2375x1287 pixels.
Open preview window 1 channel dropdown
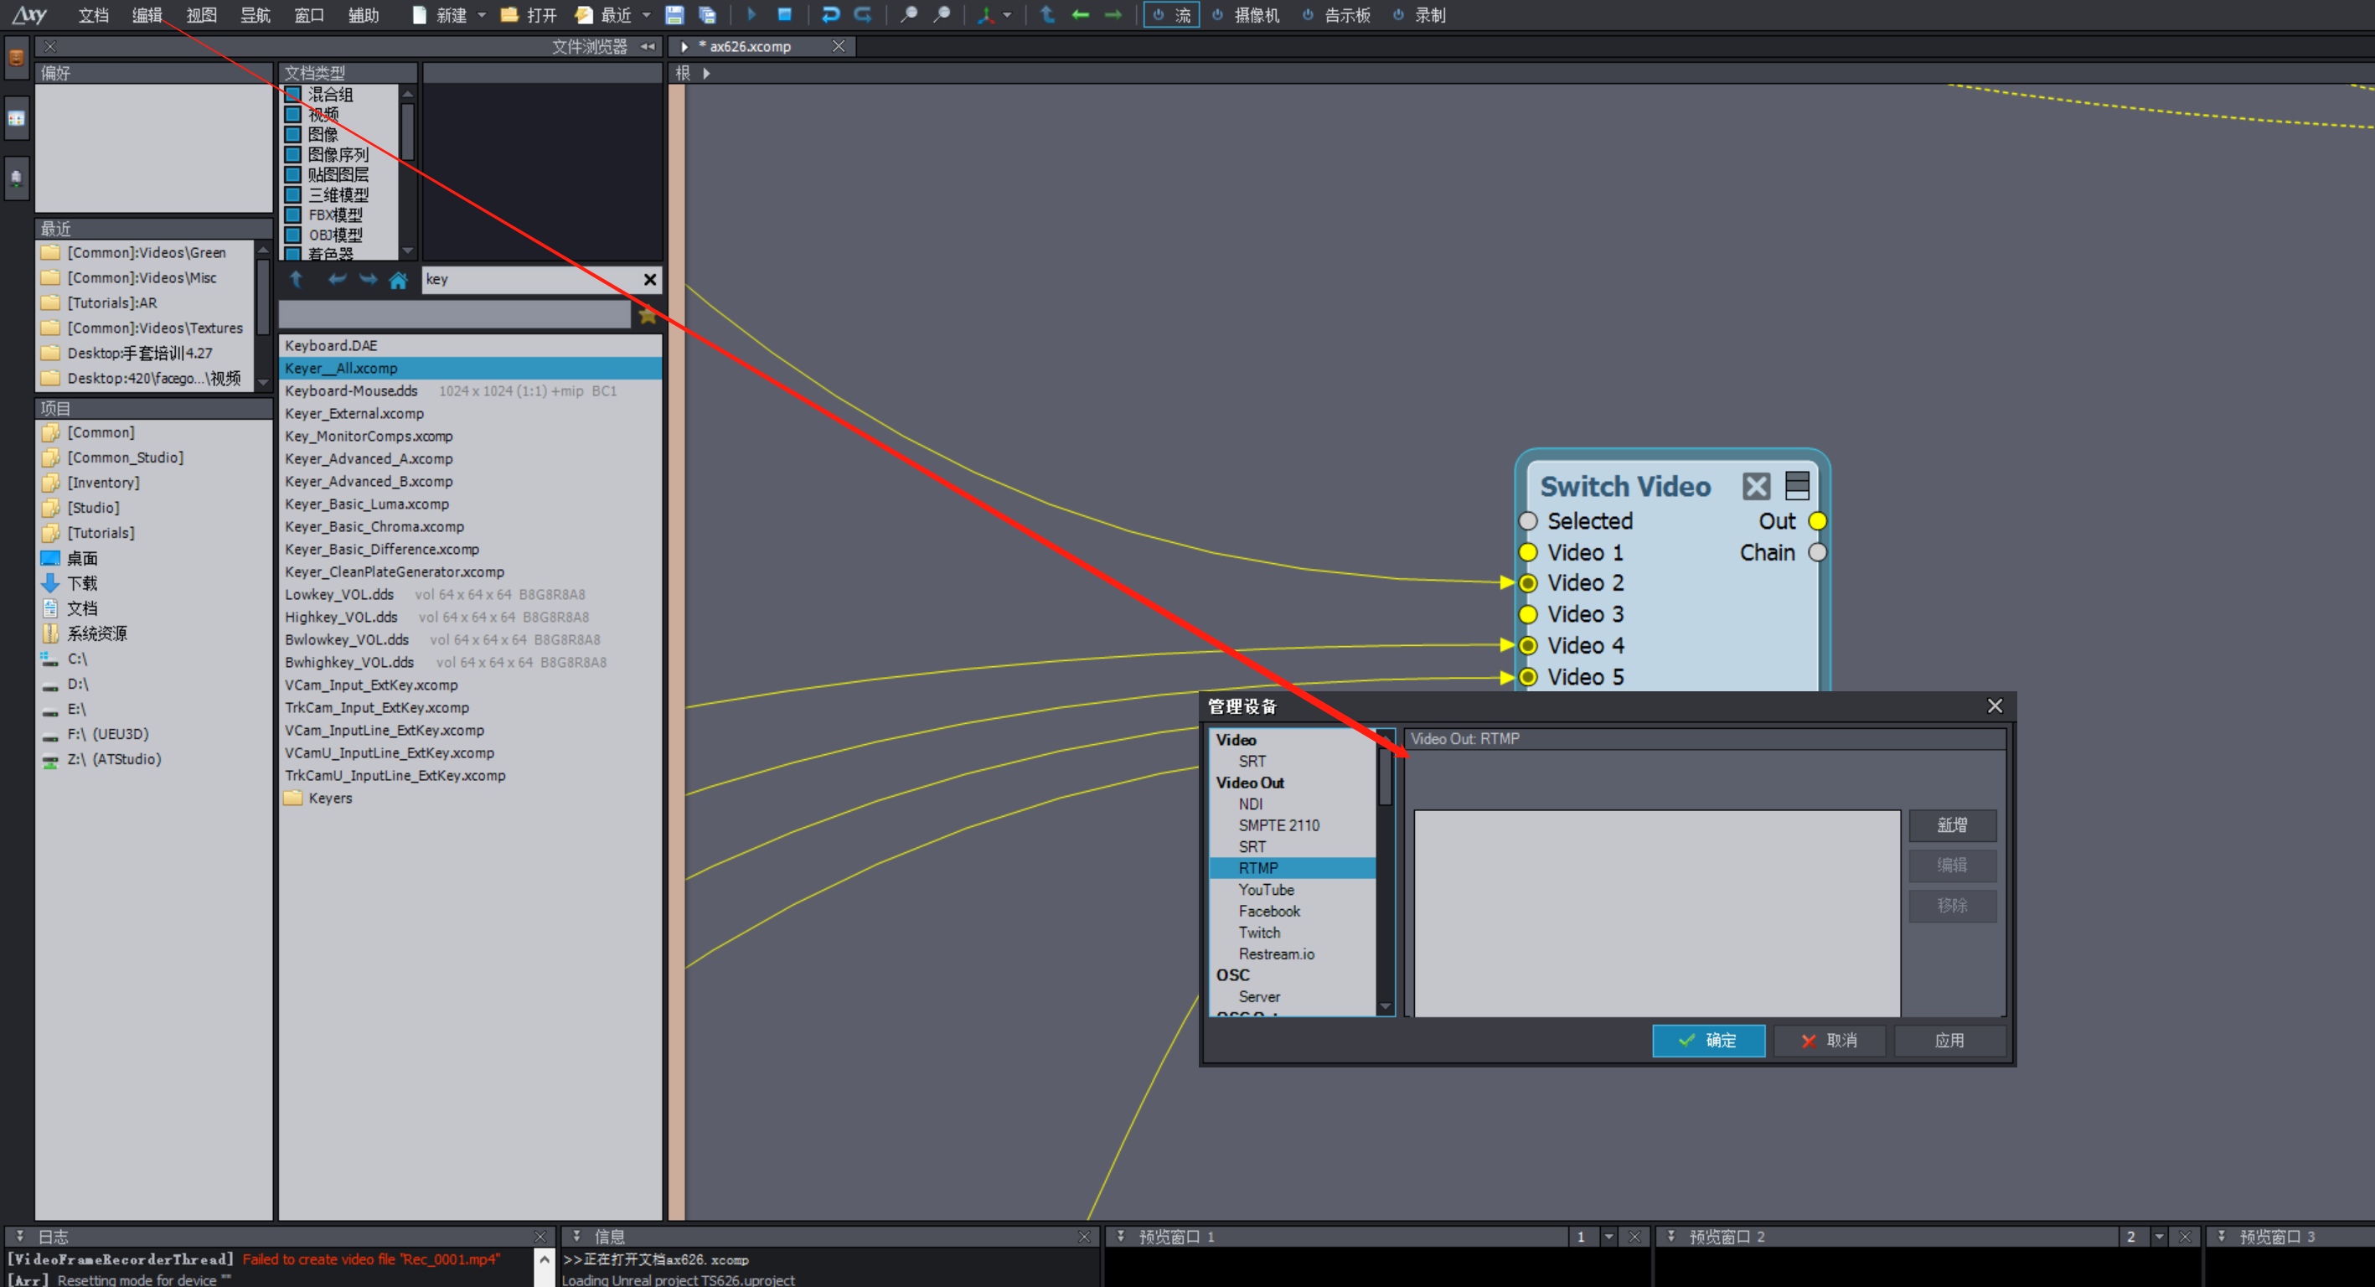pos(1608,1236)
